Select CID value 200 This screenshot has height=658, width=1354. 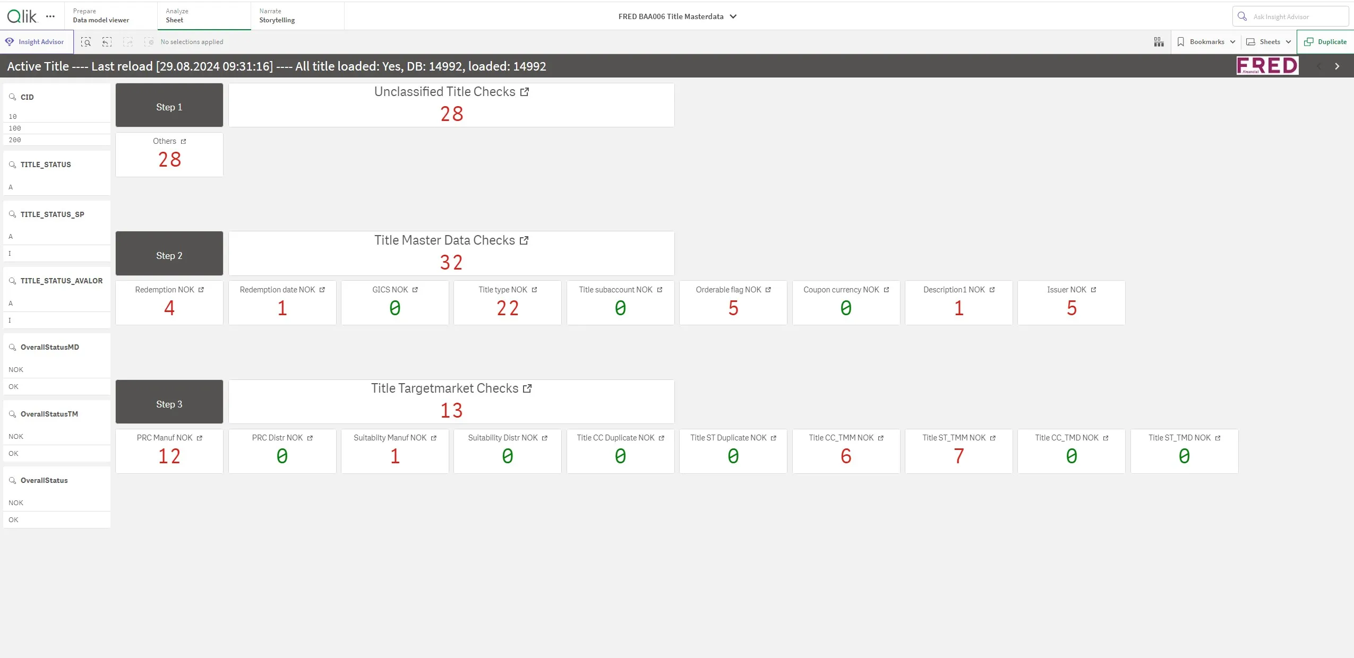click(x=57, y=140)
